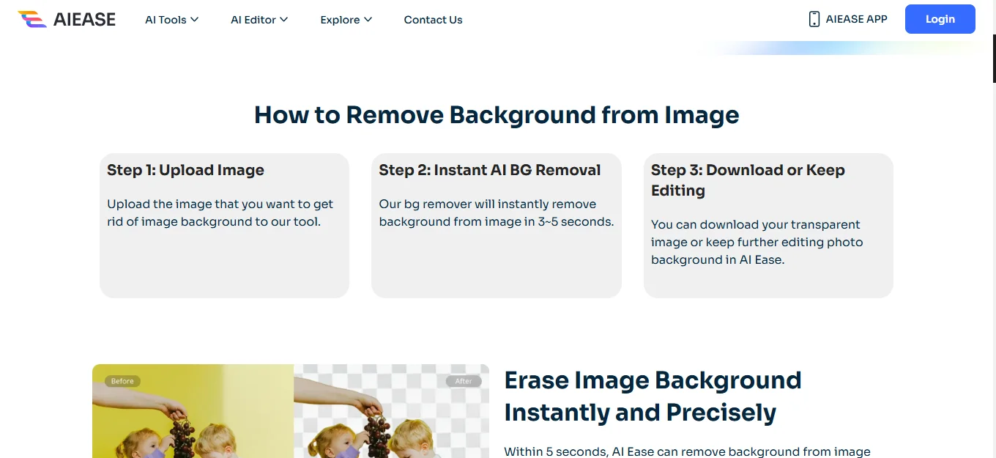
Task: Click the AIEASE brand name text
Action: [84, 20]
